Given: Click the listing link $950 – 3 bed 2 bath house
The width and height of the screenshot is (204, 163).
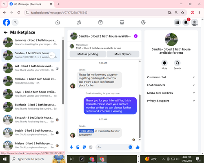Looking at the screenshot, I should click(99, 48).
